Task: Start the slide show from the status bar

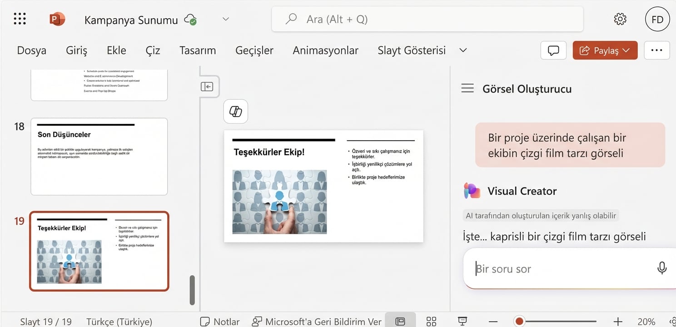Action: [462, 321]
